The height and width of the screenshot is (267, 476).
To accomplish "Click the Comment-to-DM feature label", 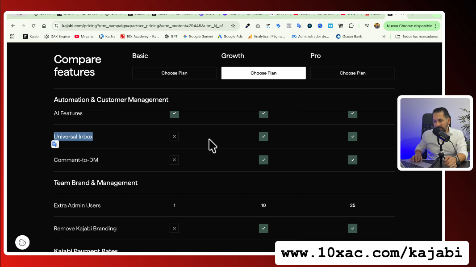I will 76,160.
